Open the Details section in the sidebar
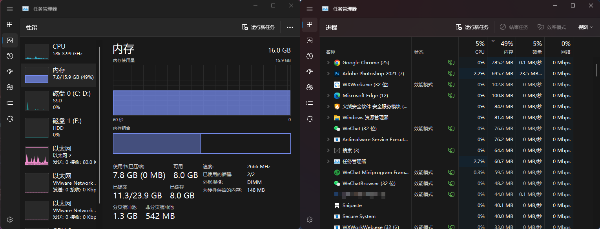Image resolution: width=600 pixels, height=229 pixels. click(x=309, y=103)
